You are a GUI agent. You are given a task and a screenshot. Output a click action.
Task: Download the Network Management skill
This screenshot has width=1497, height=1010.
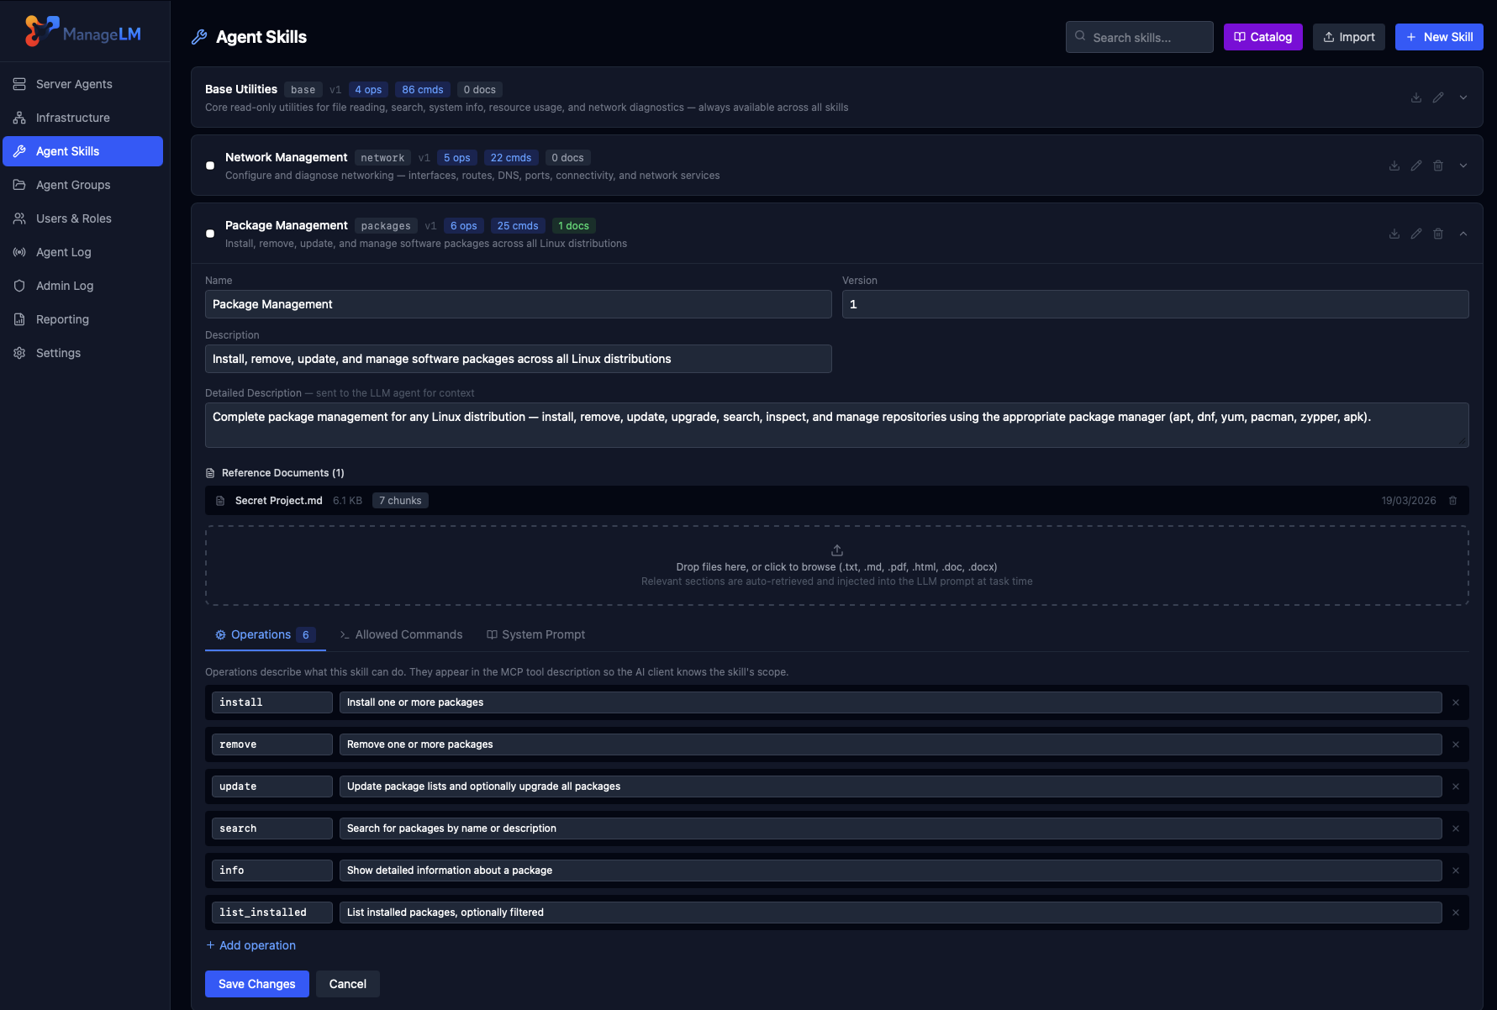click(1394, 166)
